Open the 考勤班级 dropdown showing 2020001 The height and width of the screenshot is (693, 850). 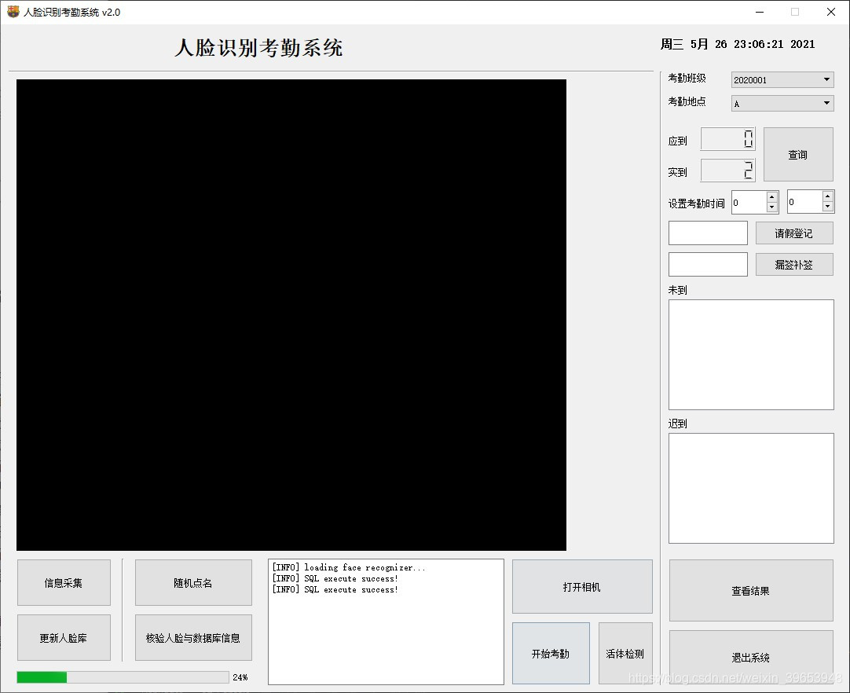[x=782, y=79]
